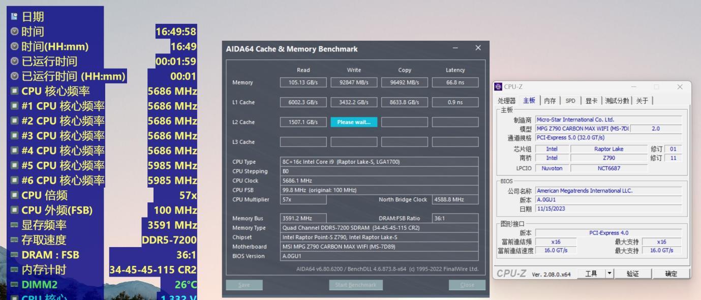Select the 主板 tab in CPU-Z
Image resolution: width=701 pixels, height=300 pixels.
point(530,101)
